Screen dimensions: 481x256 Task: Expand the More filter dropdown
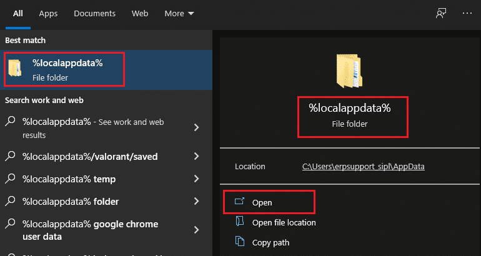tap(179, 14)
